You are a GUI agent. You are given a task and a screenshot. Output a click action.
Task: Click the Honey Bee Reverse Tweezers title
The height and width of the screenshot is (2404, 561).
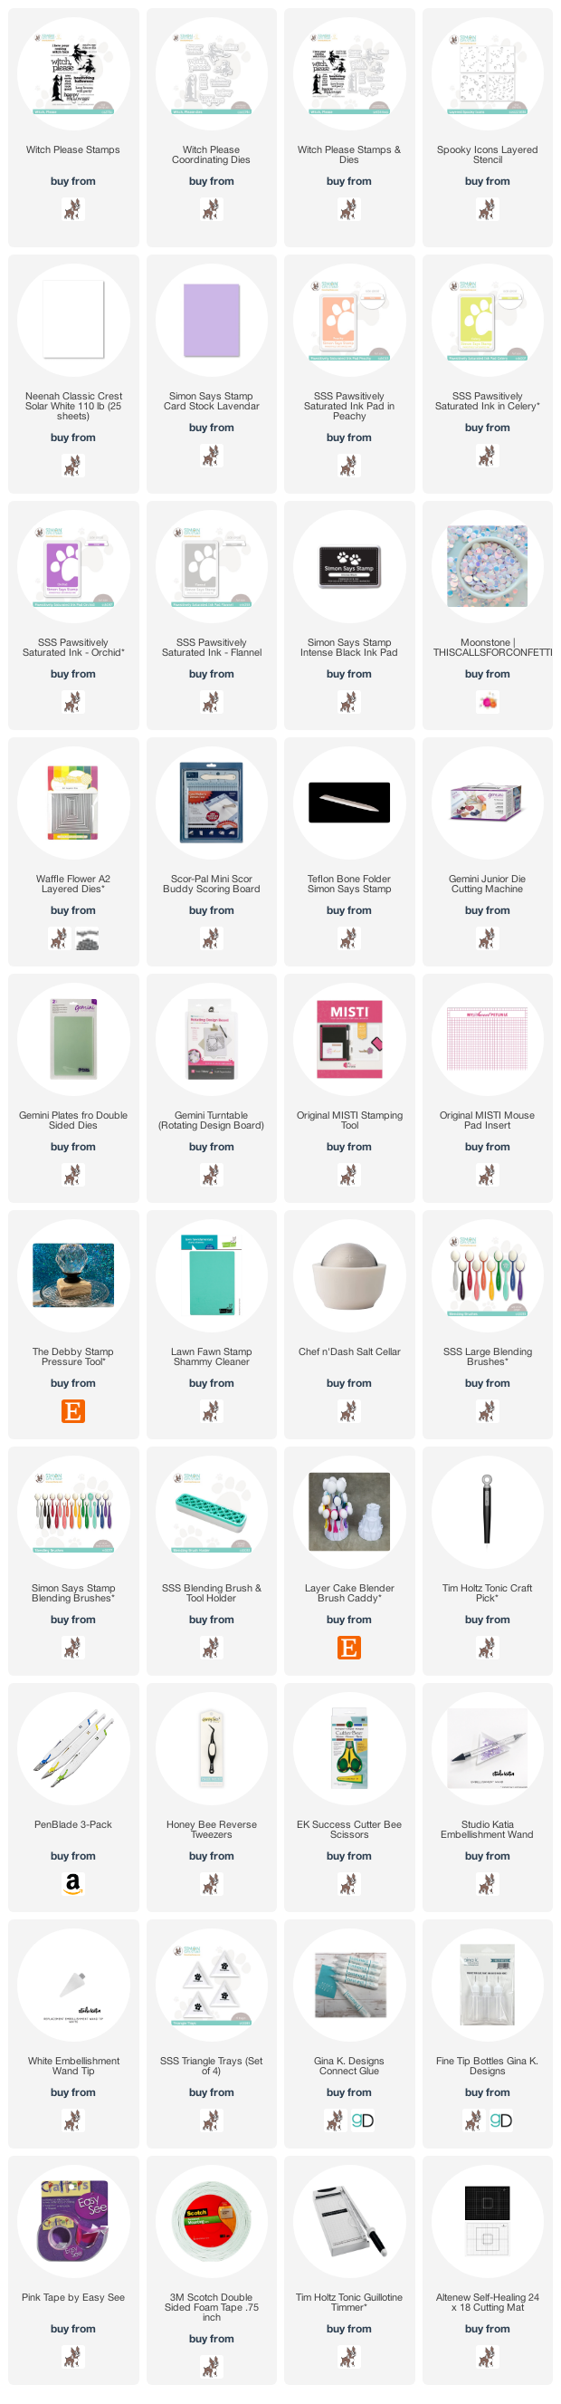(x=212, y=1829)
